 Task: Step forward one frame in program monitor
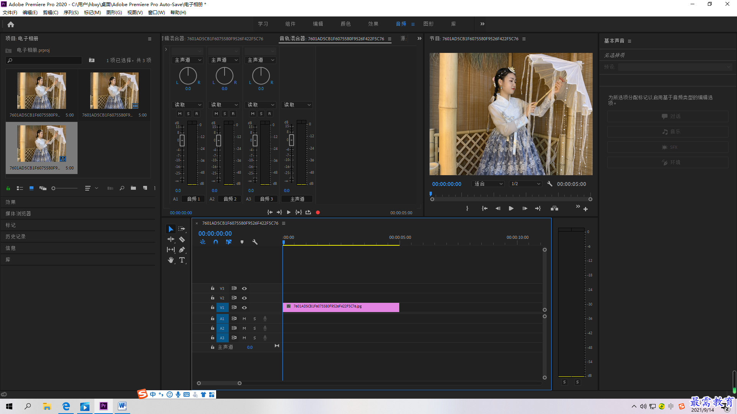pos(525,208)
